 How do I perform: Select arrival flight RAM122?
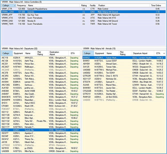point(87,97)
